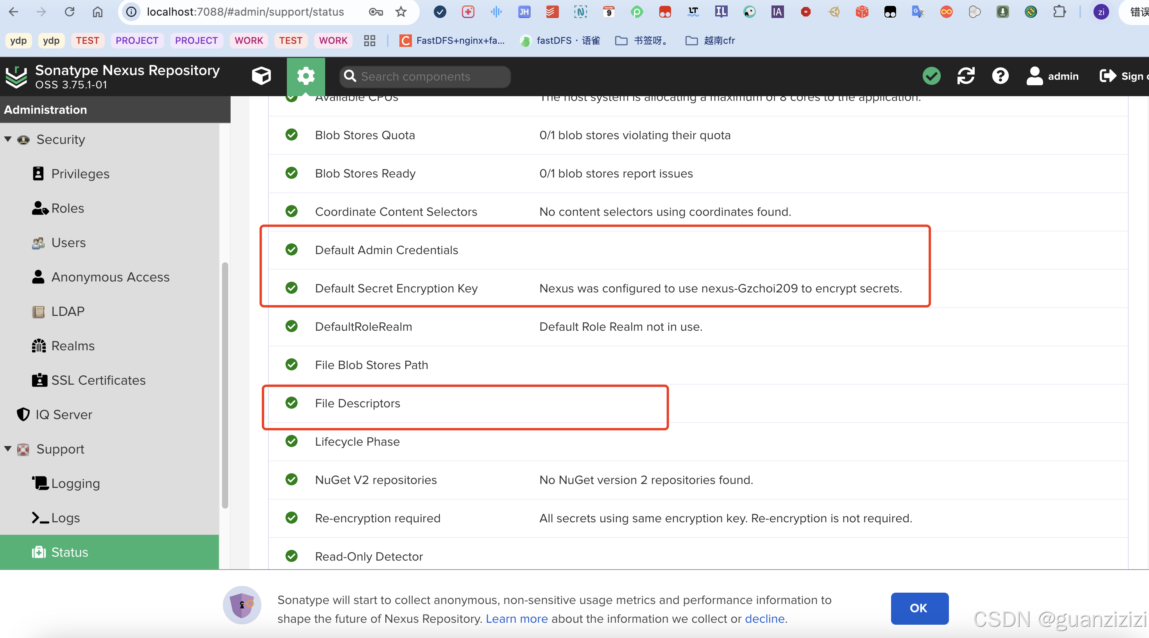Bookmark this page with star icon
1149x638 pixels.
(401, 12)
